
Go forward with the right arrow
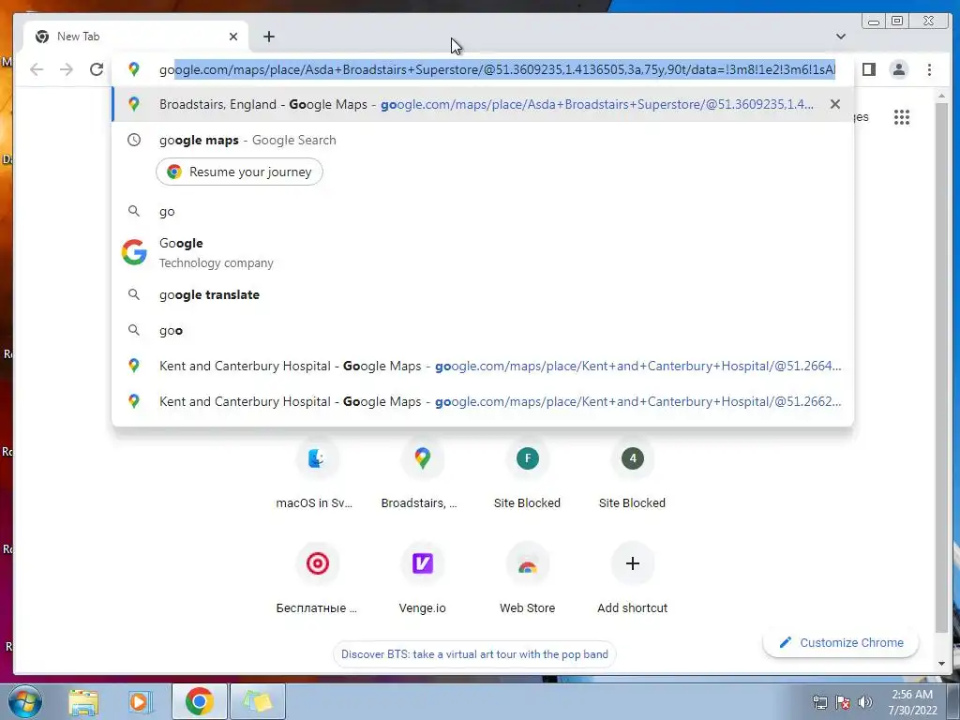[x=67, y=69]
